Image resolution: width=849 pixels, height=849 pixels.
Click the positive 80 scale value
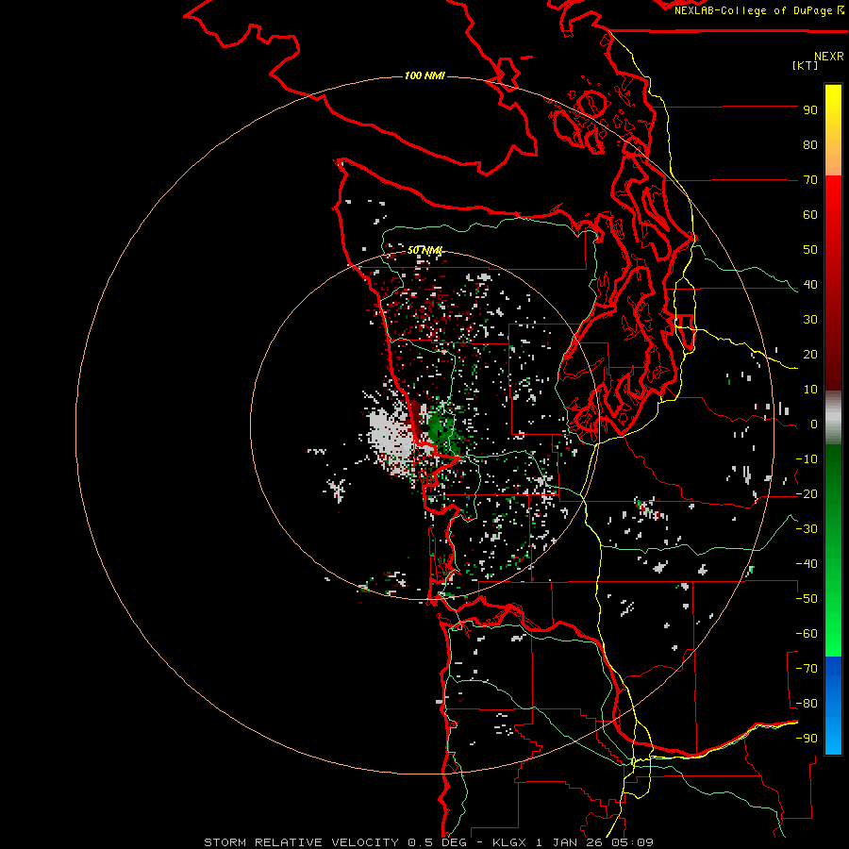tap(810, 145)
